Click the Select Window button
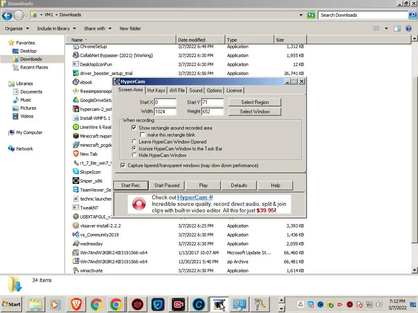The height and width of the screenshot is (313, 418). [255, 112]
